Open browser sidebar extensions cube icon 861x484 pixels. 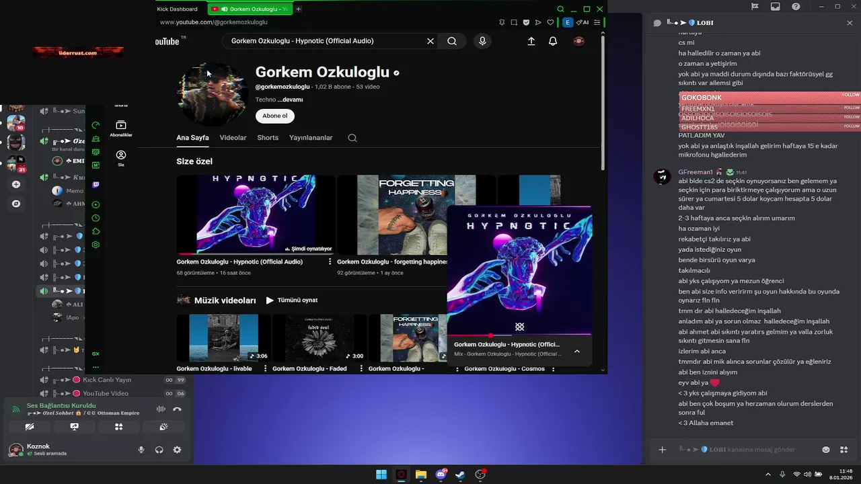coord(96,231)
